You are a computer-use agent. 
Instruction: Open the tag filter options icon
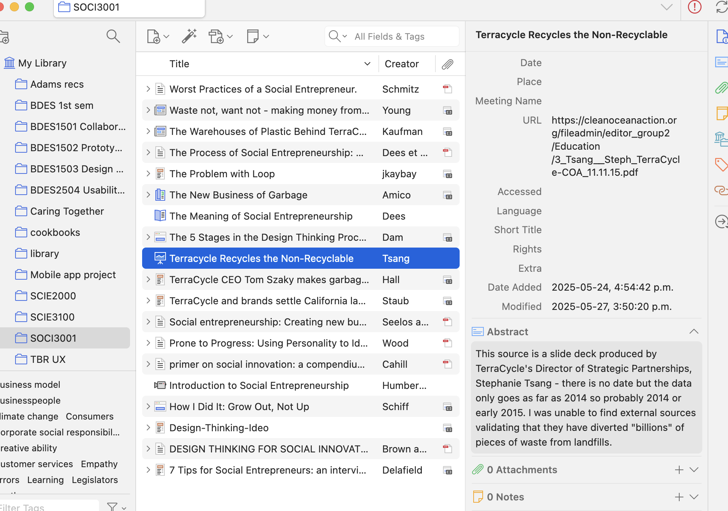(112, 506)
